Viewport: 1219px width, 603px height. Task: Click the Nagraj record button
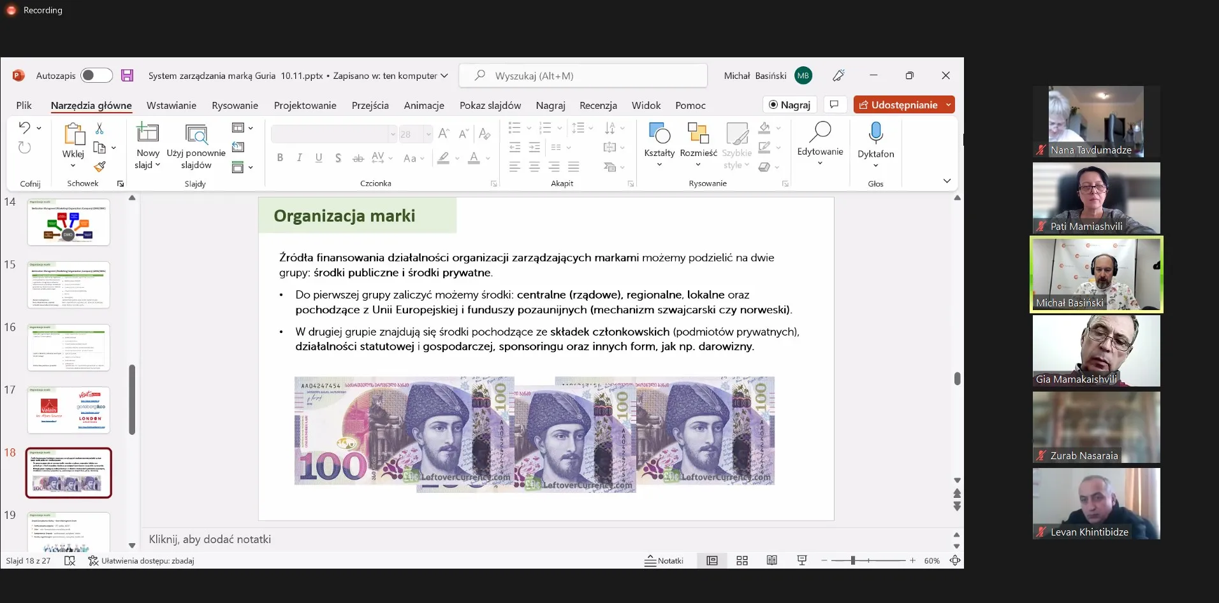[789, 105]
